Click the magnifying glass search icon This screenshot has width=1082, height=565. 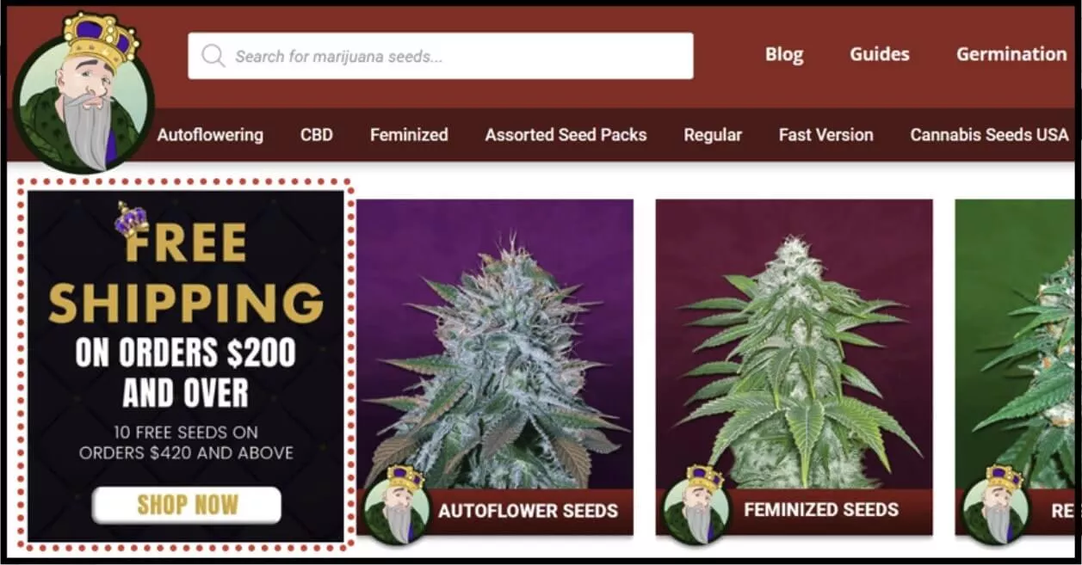(x=213, y=56)
